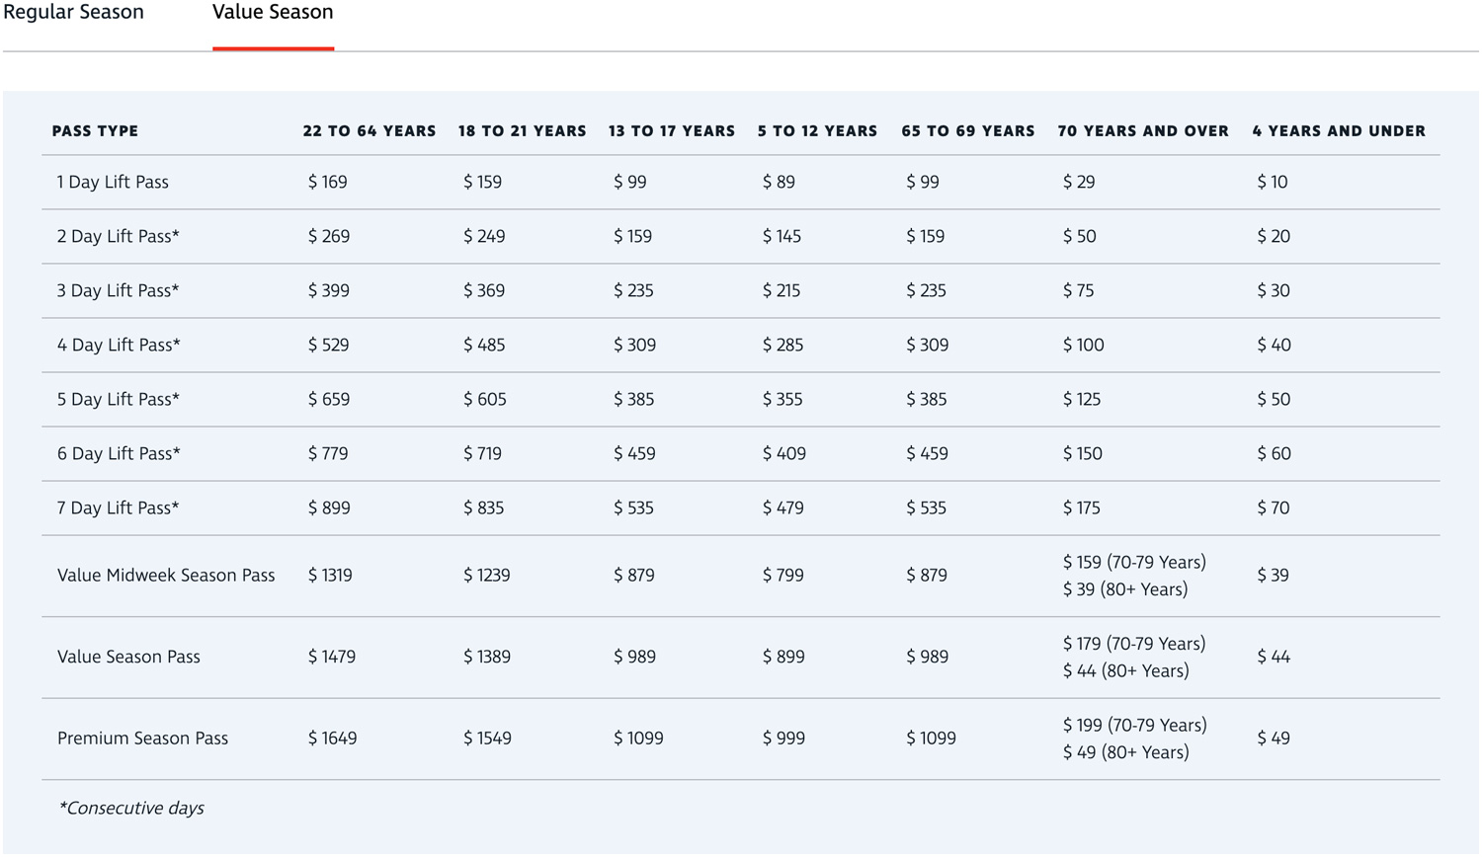
Task: Click the $ 1479 price cell
Action: click(x=332, y=658)
